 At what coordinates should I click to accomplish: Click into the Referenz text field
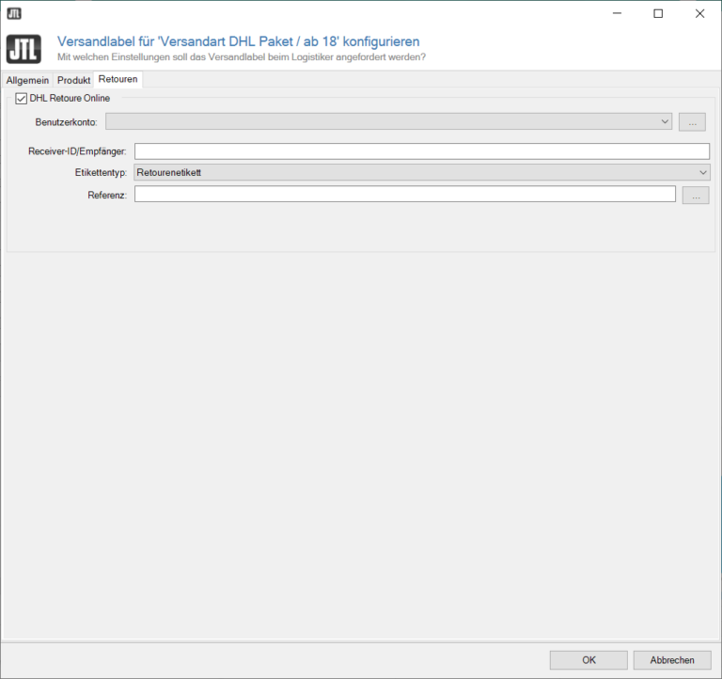click(404, 194)
